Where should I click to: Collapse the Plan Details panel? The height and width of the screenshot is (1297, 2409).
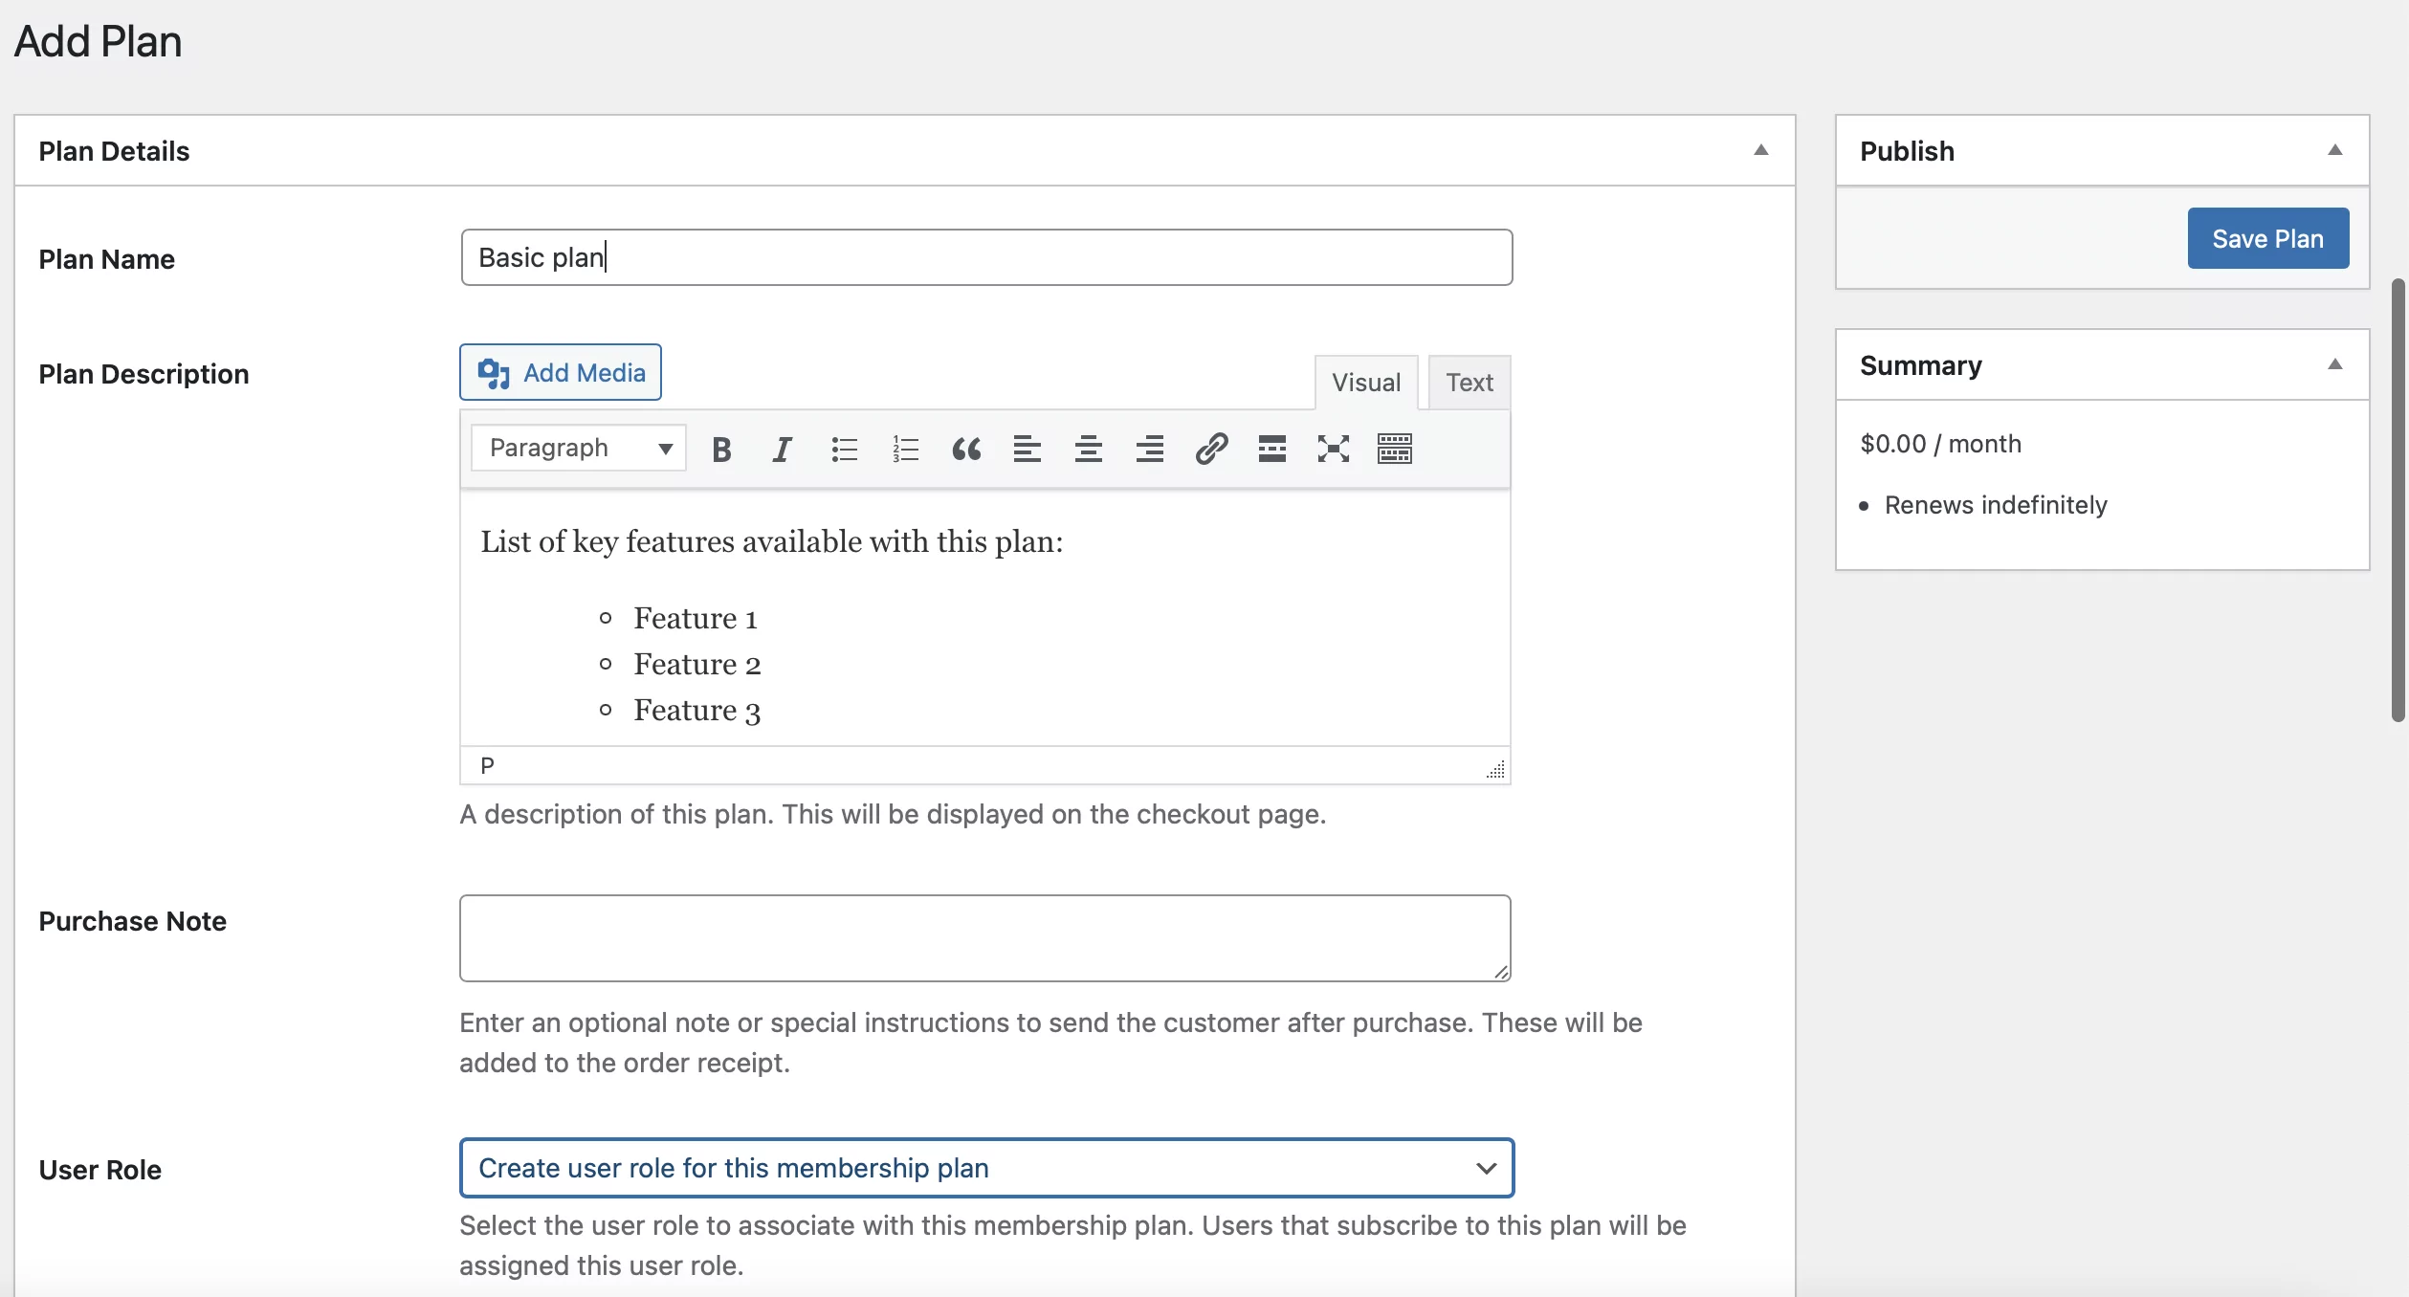pyautogui.click(x=1760, y=150)
